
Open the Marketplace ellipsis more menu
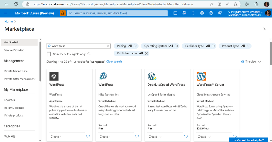pos(41,29)
